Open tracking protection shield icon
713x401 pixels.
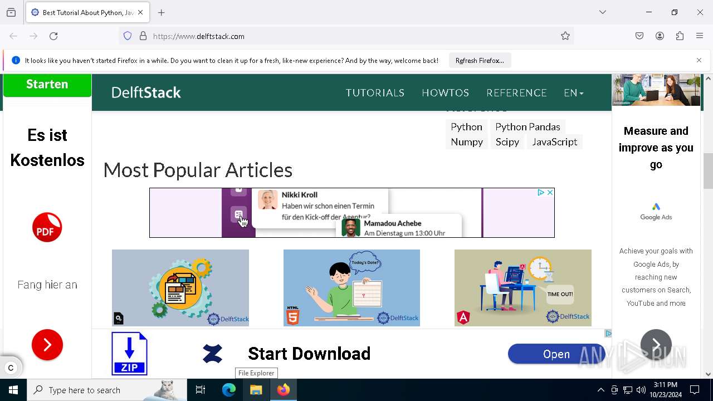[x=128, y=36]
